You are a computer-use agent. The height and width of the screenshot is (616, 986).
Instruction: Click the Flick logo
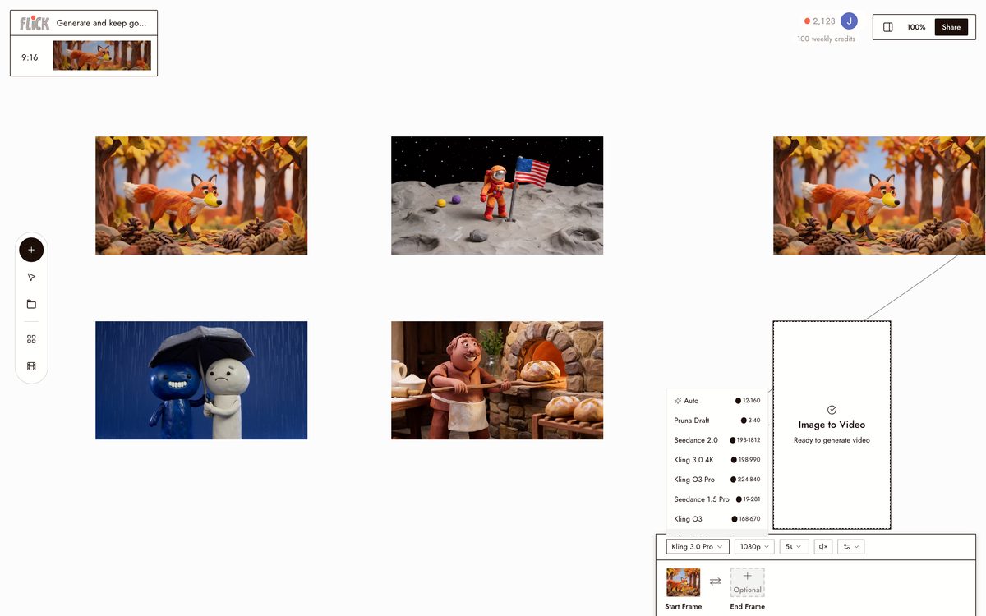pyautogui.click(x=35, y=23)
